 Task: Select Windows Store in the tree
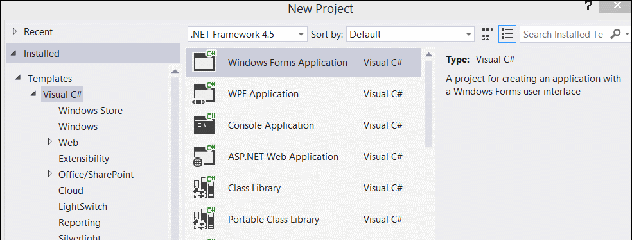pos(91,110)
